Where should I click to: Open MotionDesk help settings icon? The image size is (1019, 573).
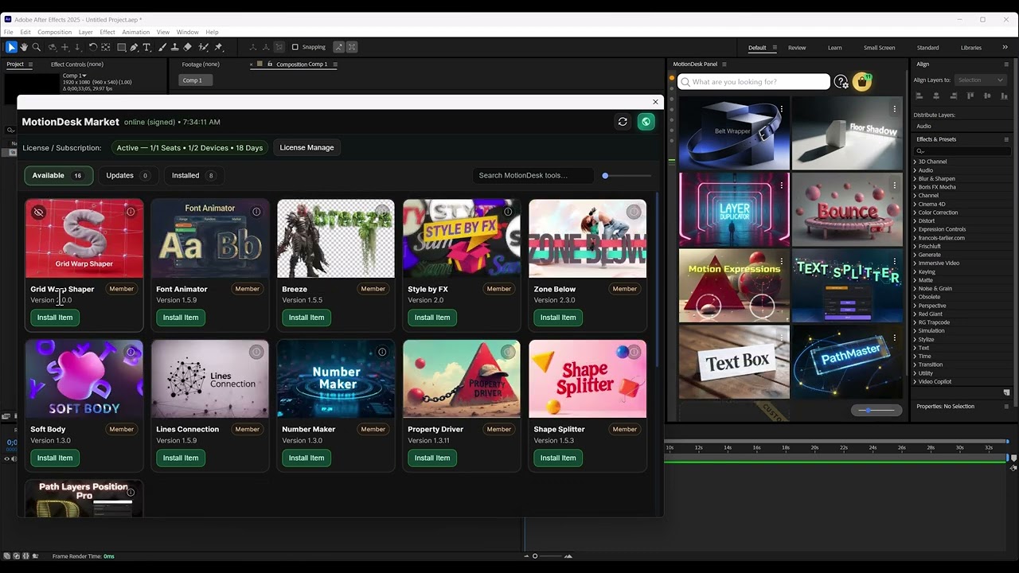841,81
